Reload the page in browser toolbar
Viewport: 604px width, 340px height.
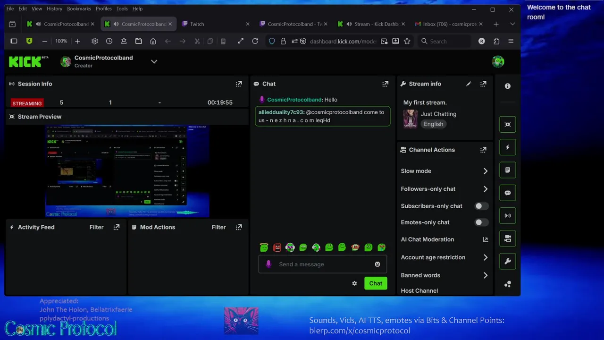pyautogui.click(x=255, y=41)
